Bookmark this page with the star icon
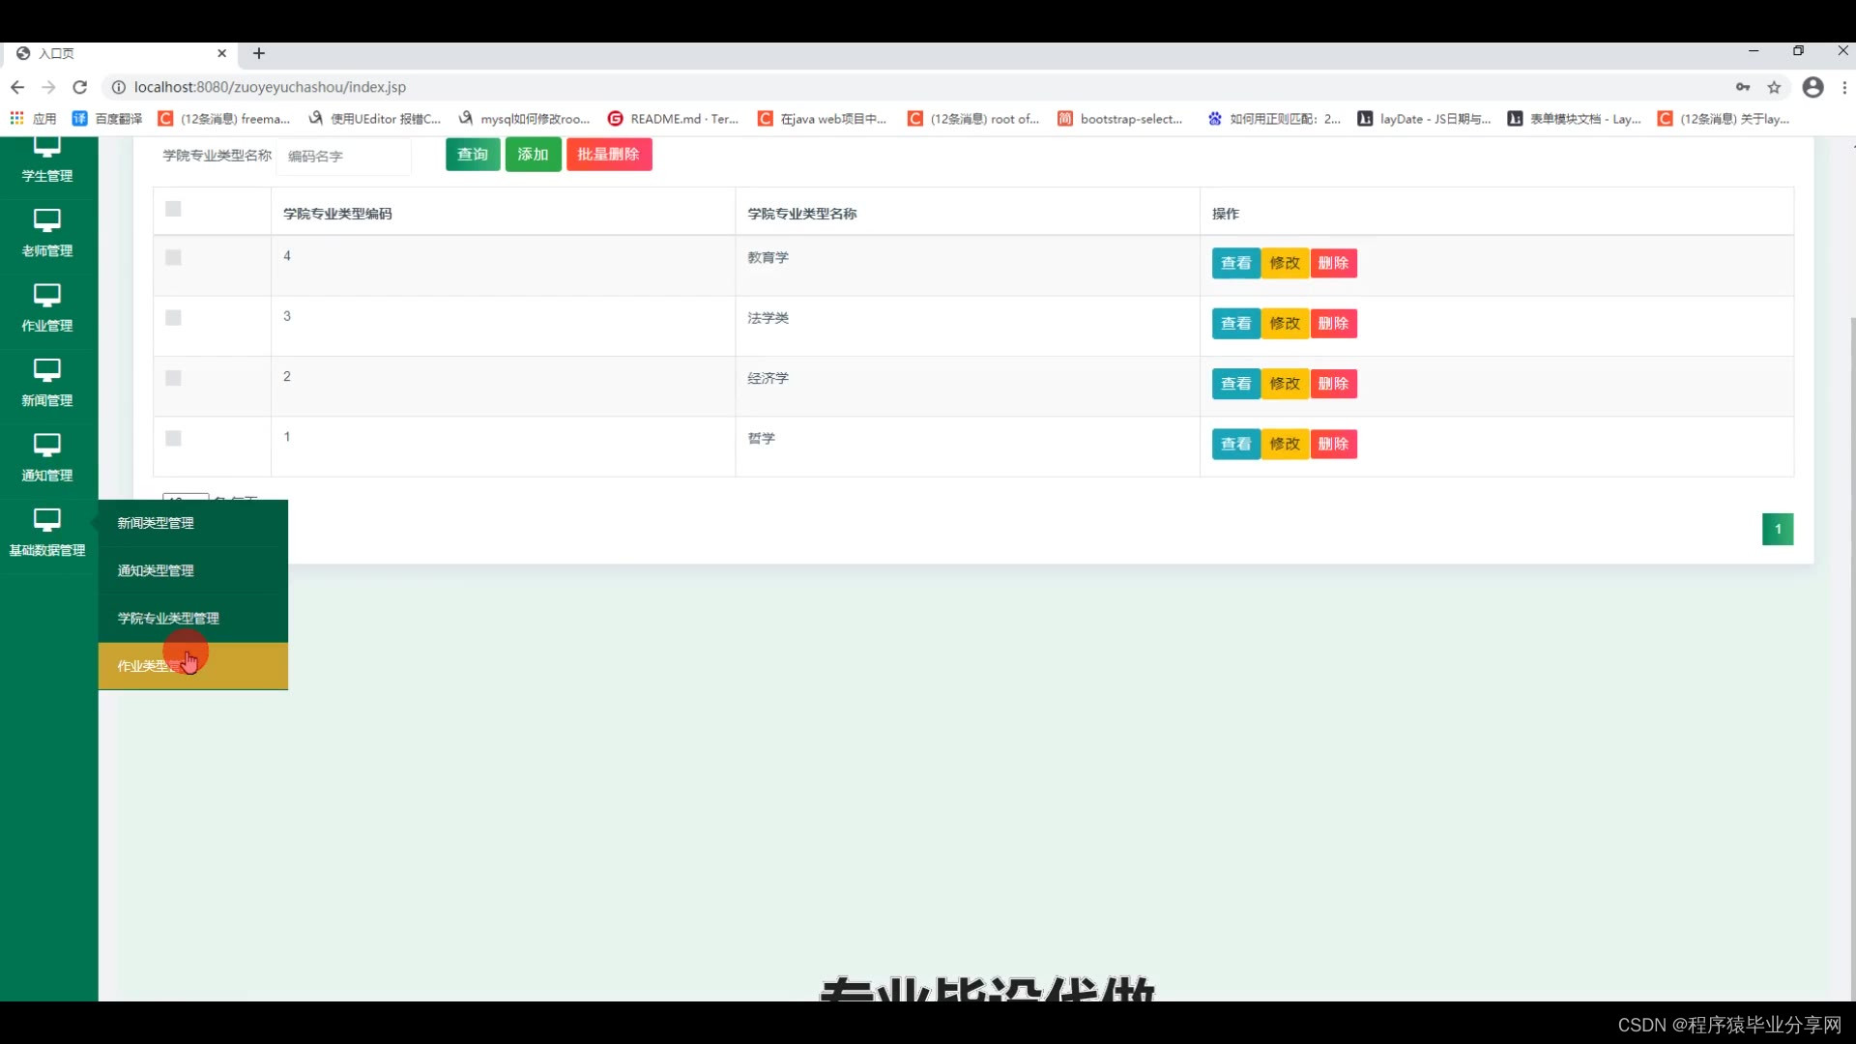This screenshot has height=1044, width=1856. (x=1774, y=87)
